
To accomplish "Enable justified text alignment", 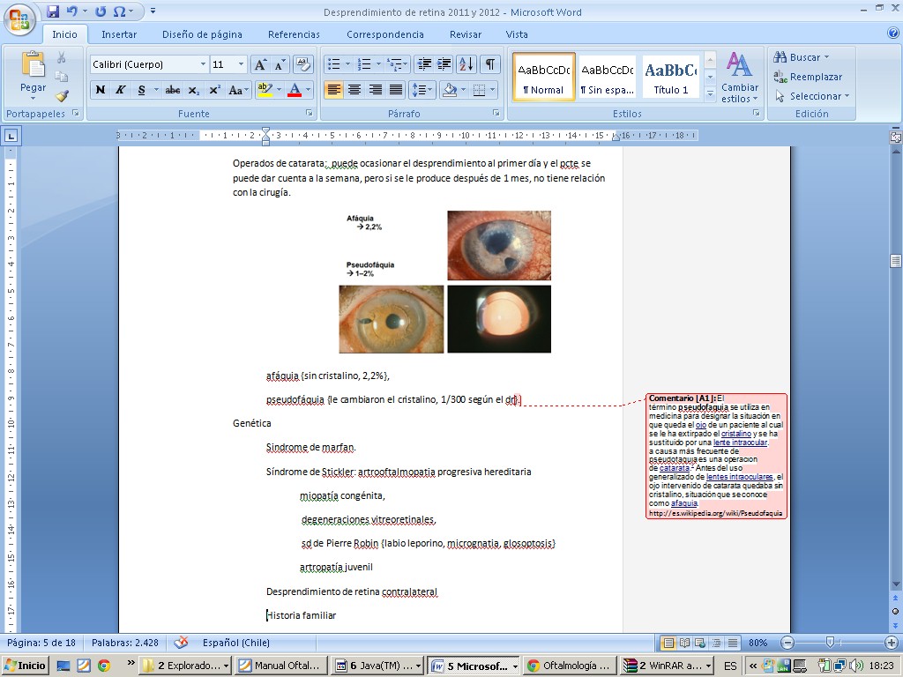I will point(396,90).
